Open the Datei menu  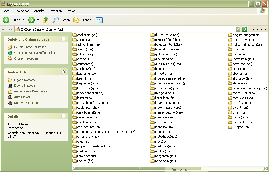(7, 11)
